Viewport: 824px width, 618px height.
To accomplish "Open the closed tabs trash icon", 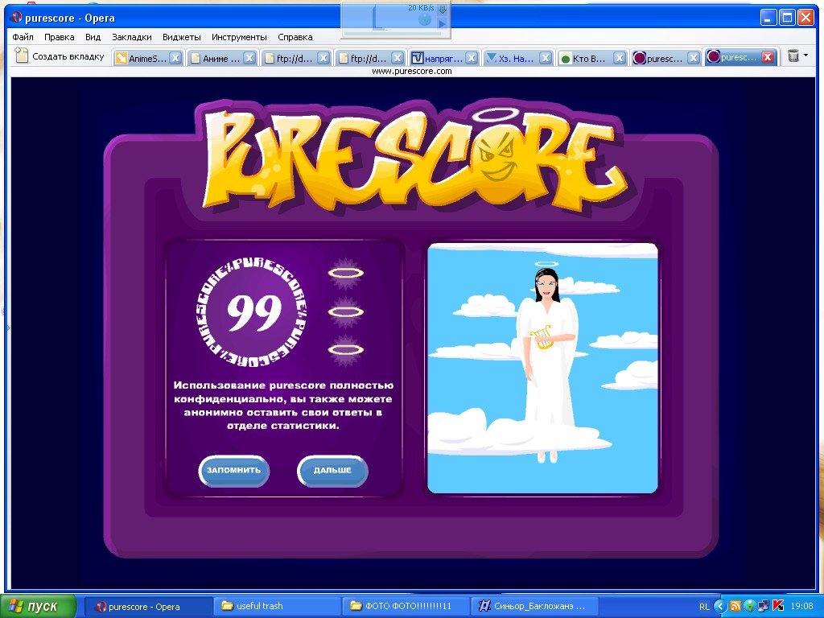I will click(x=793, y=56).
